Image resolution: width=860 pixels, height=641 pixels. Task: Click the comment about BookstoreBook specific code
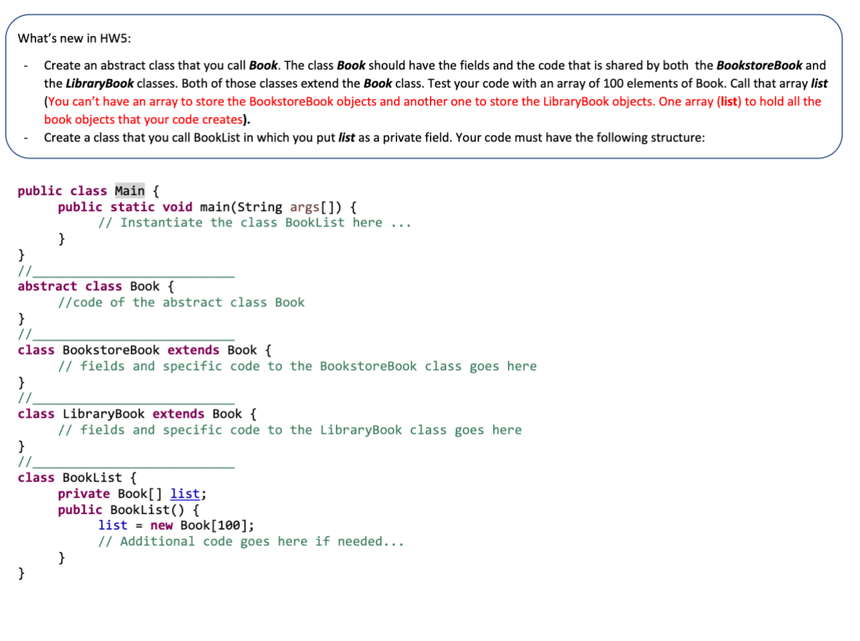tap(297, 366)
